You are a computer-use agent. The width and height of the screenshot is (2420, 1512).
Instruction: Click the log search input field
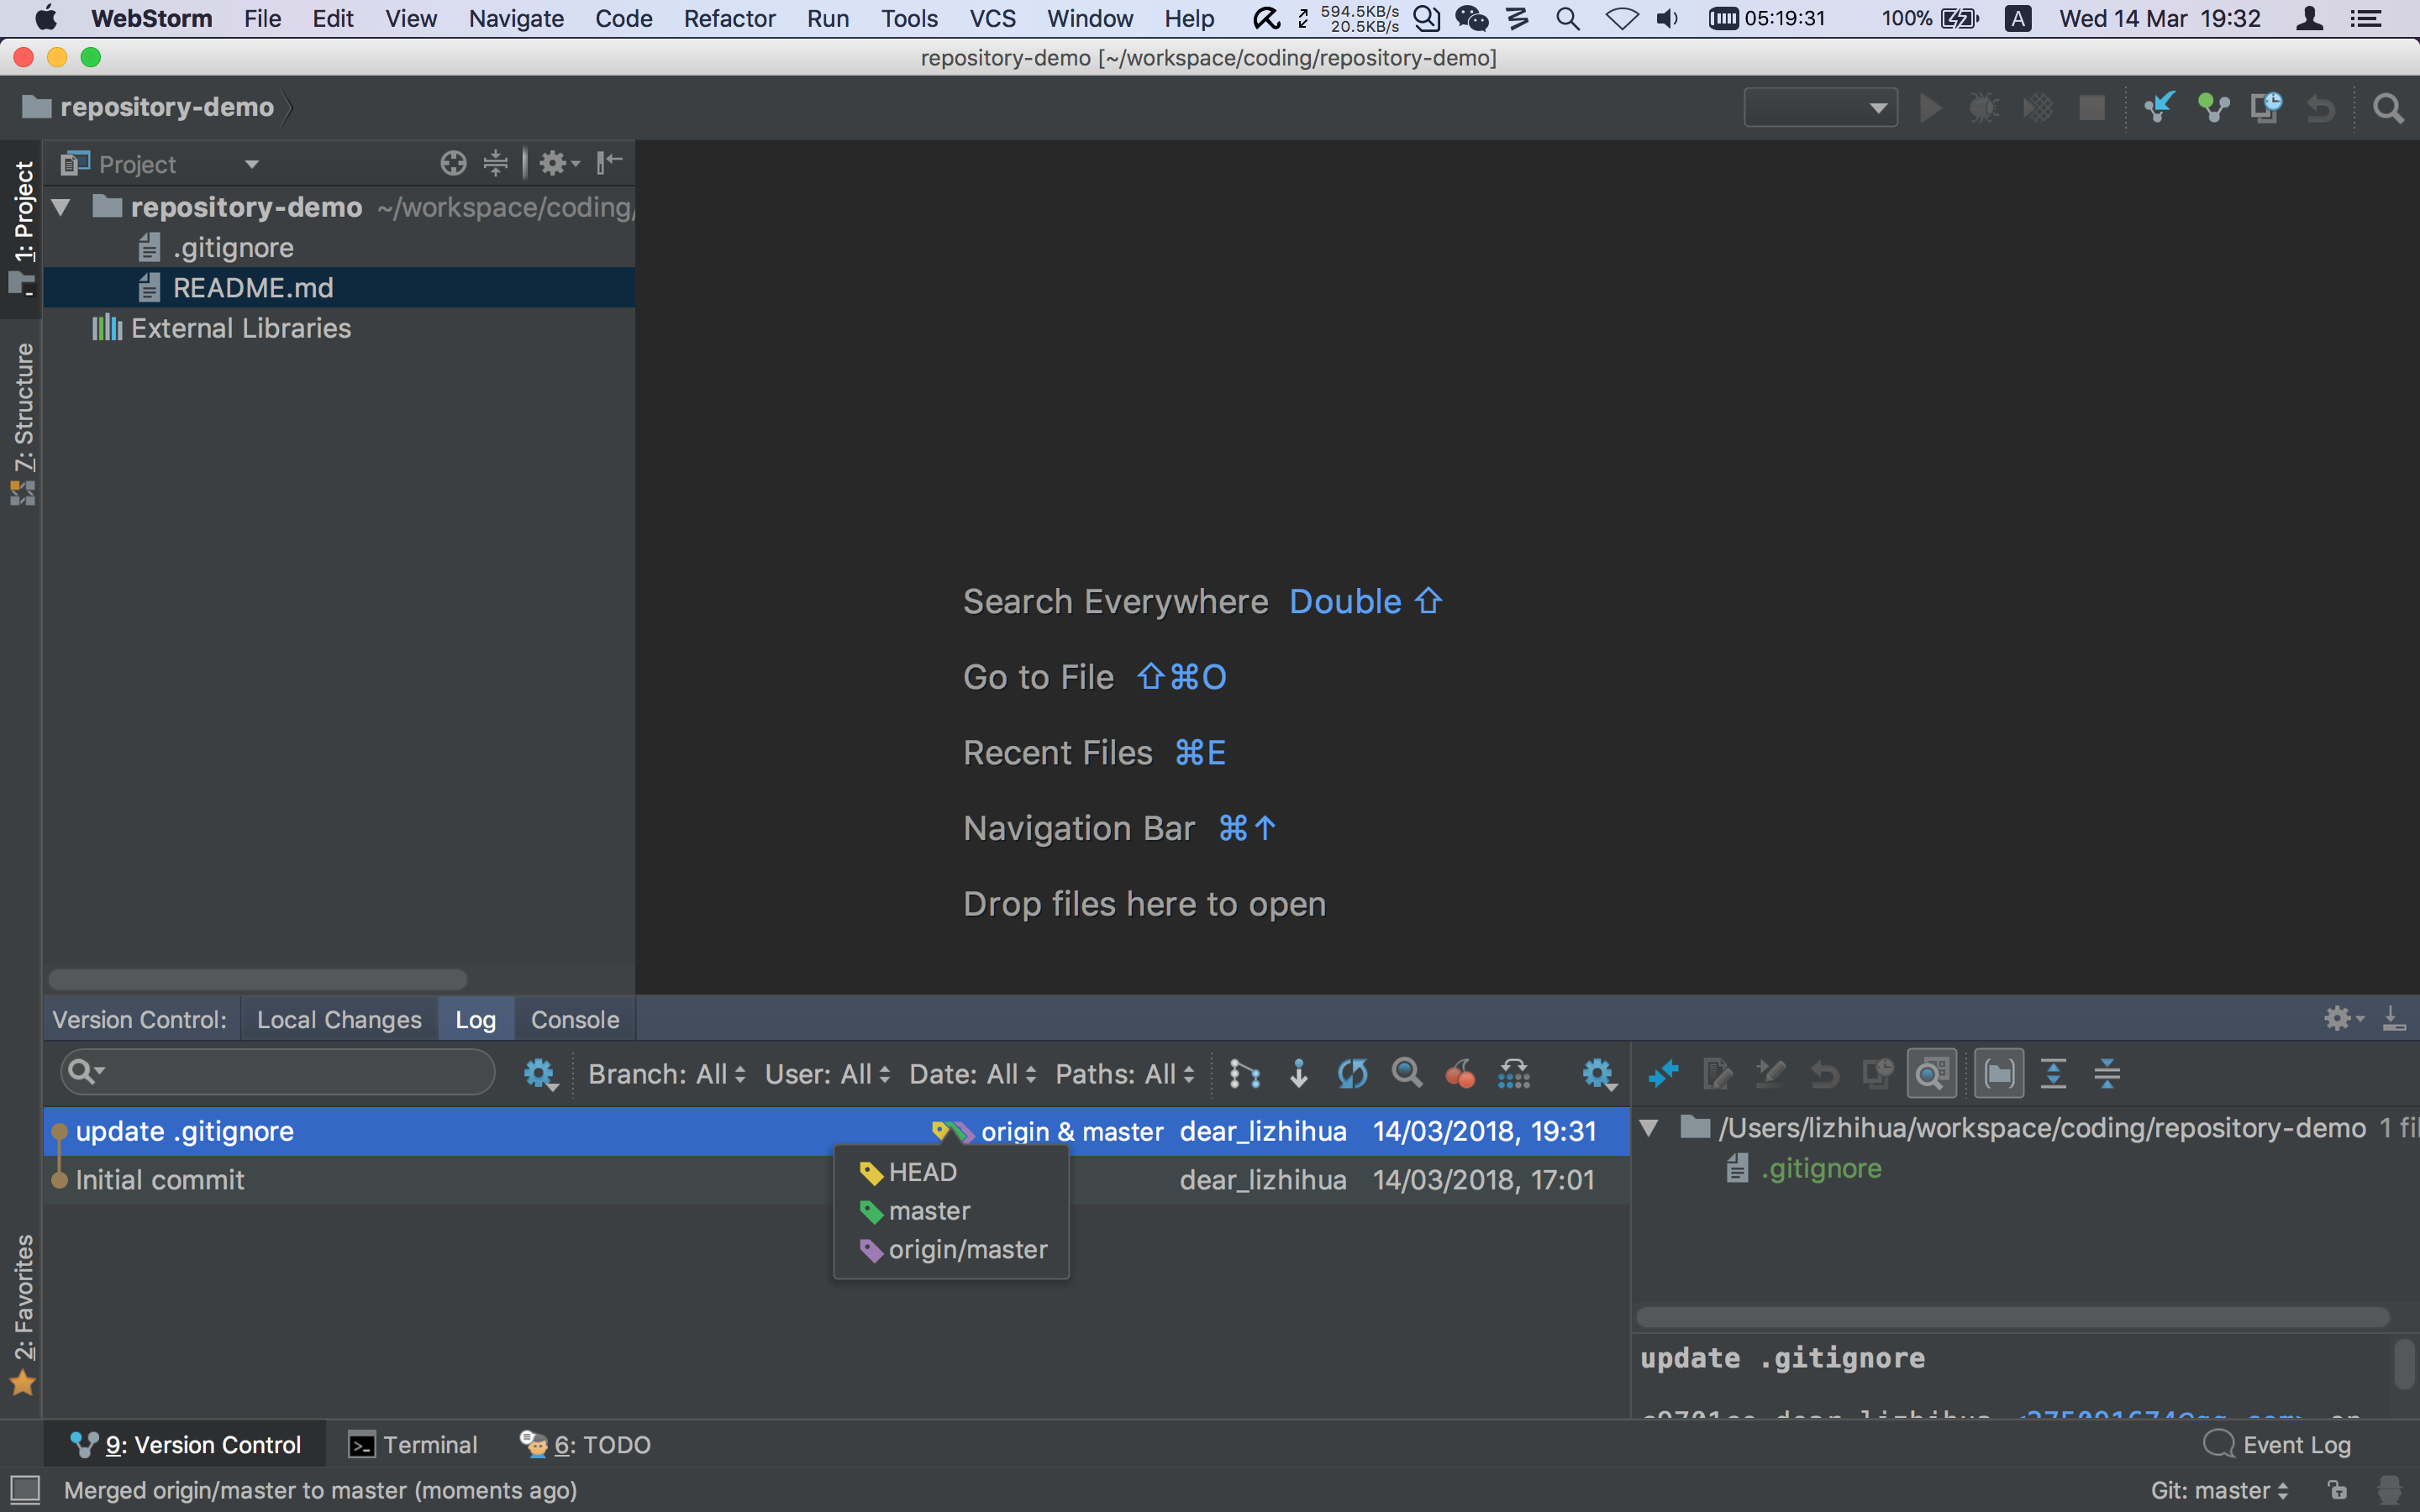click(x=280, y=1071)
